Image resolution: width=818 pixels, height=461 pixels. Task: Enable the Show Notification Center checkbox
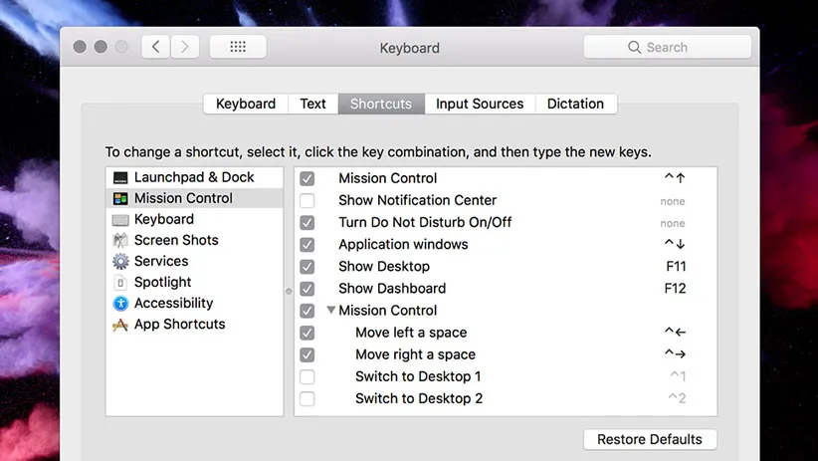tap(307, 200)
